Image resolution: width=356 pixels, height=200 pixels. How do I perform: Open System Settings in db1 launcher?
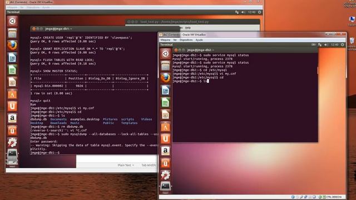(12, 143)
